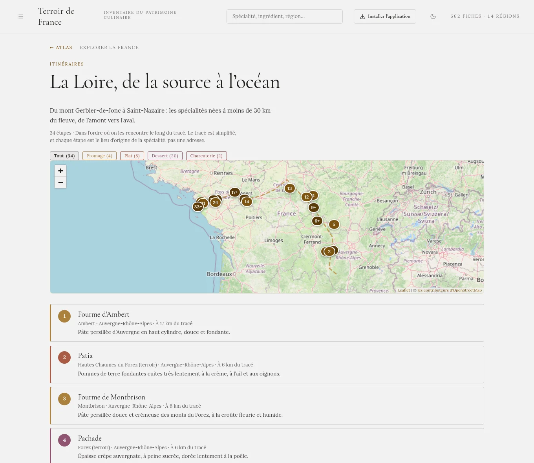This screenshot has height=463, width=534.
Task: Open Explorer la France link
Action: coord(109,47)
